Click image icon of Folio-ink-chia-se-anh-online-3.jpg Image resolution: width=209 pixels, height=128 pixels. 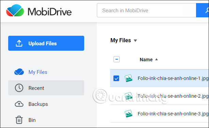tap(128, 114)
